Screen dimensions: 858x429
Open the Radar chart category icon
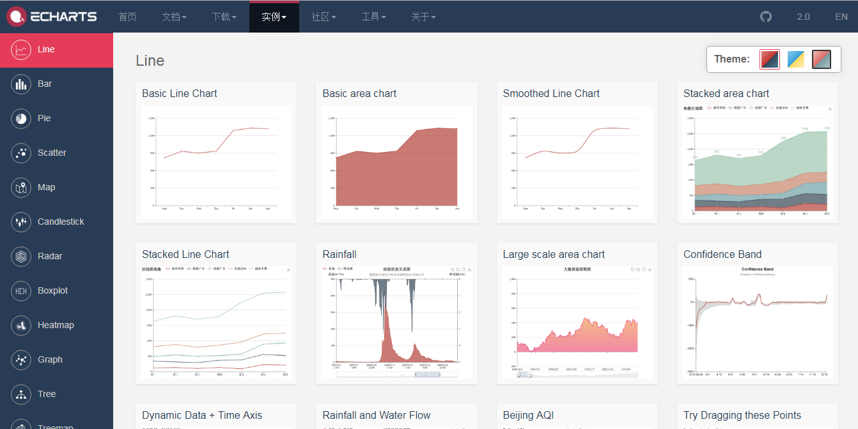pos(21,256)
